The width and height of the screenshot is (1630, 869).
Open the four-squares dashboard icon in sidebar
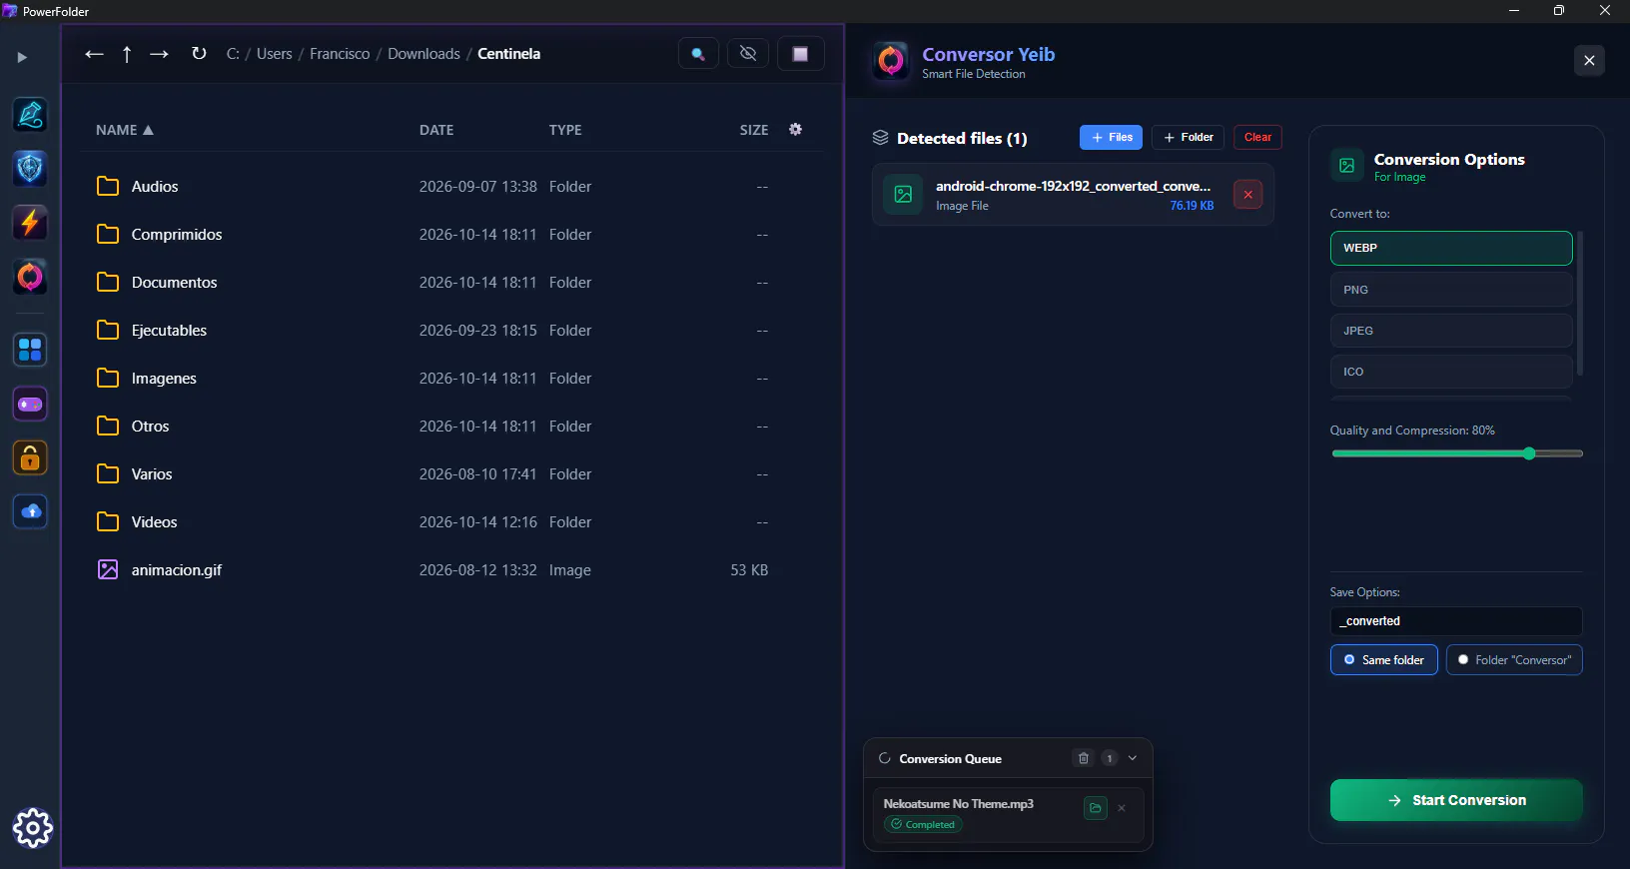(30, 350)
